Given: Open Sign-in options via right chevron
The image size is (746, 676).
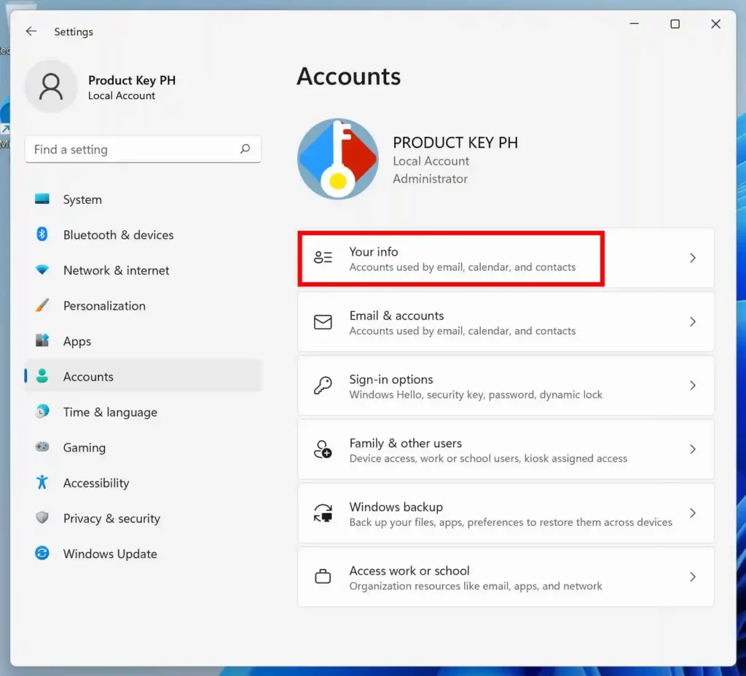Looking at the screenshot, I should click(693, 385).
